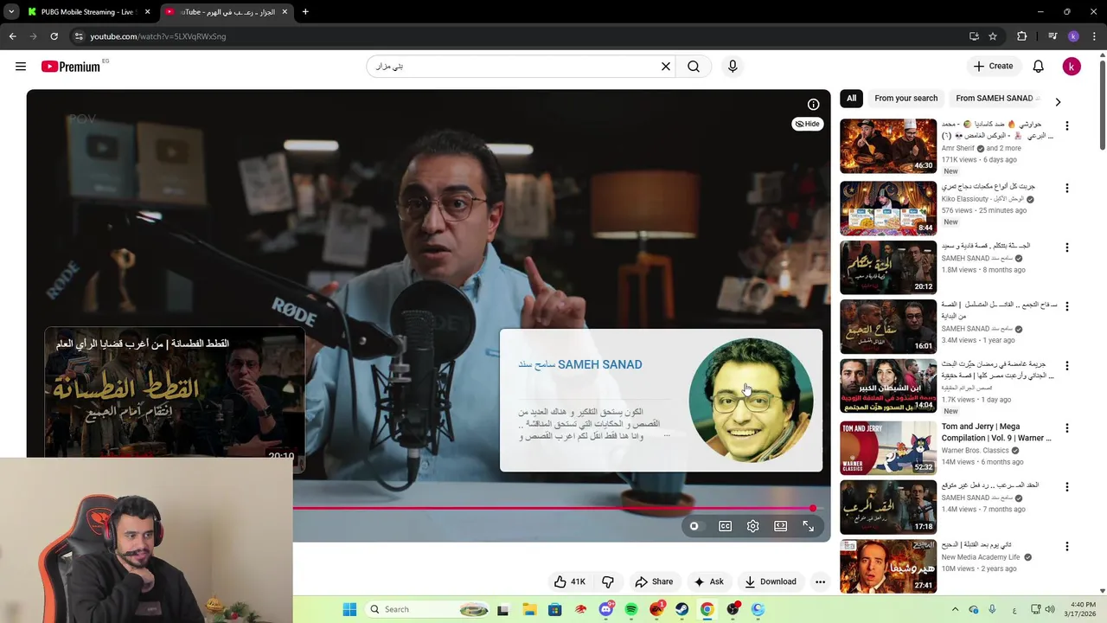Select From SAMEH SANAD chip
Viewport: 1107px width, 623px height.
click(x=994, y=99)
